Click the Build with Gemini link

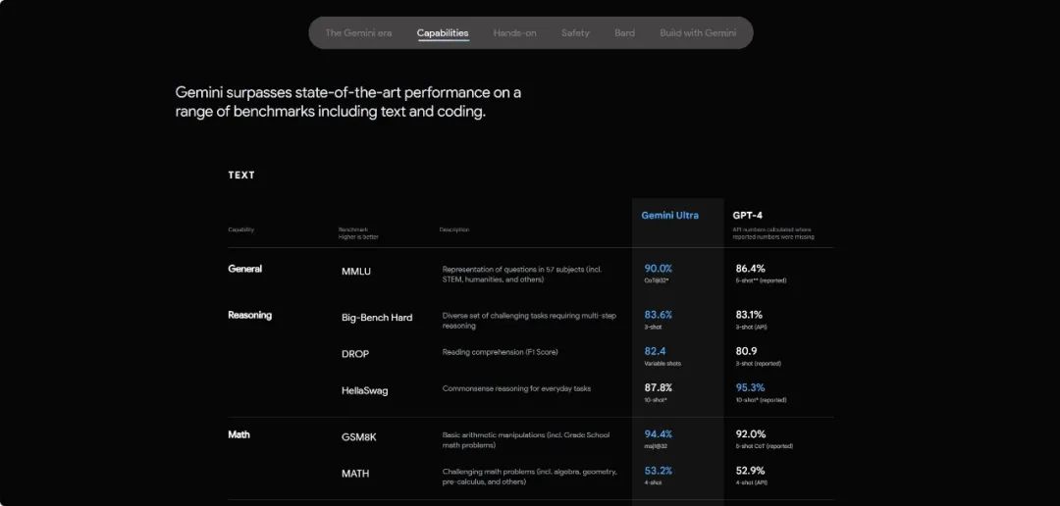pyautogui.click(x=698, y=32)
